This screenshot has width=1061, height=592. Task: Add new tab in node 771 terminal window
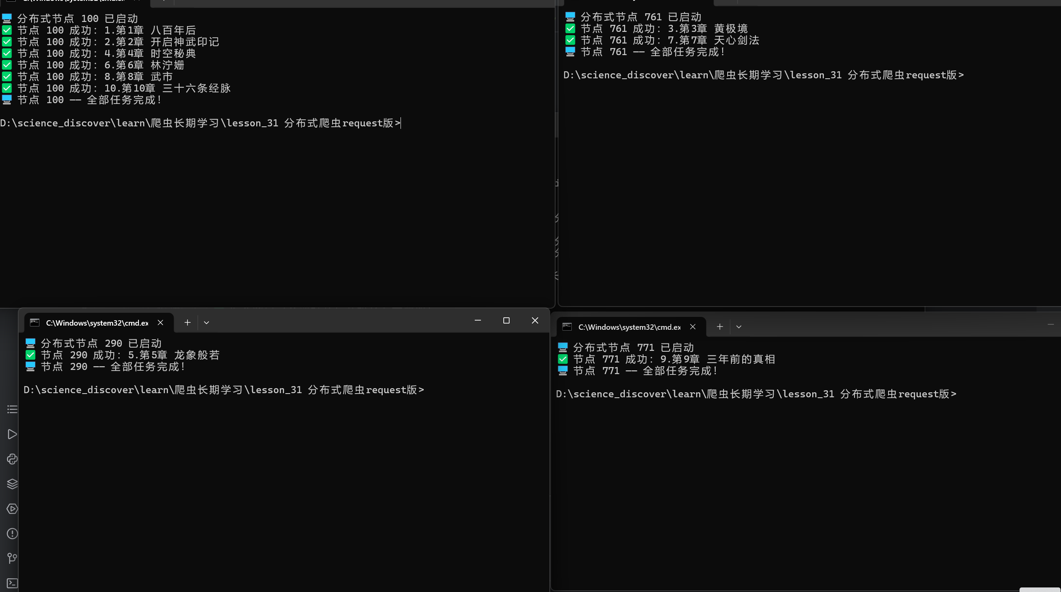(720, 327)
